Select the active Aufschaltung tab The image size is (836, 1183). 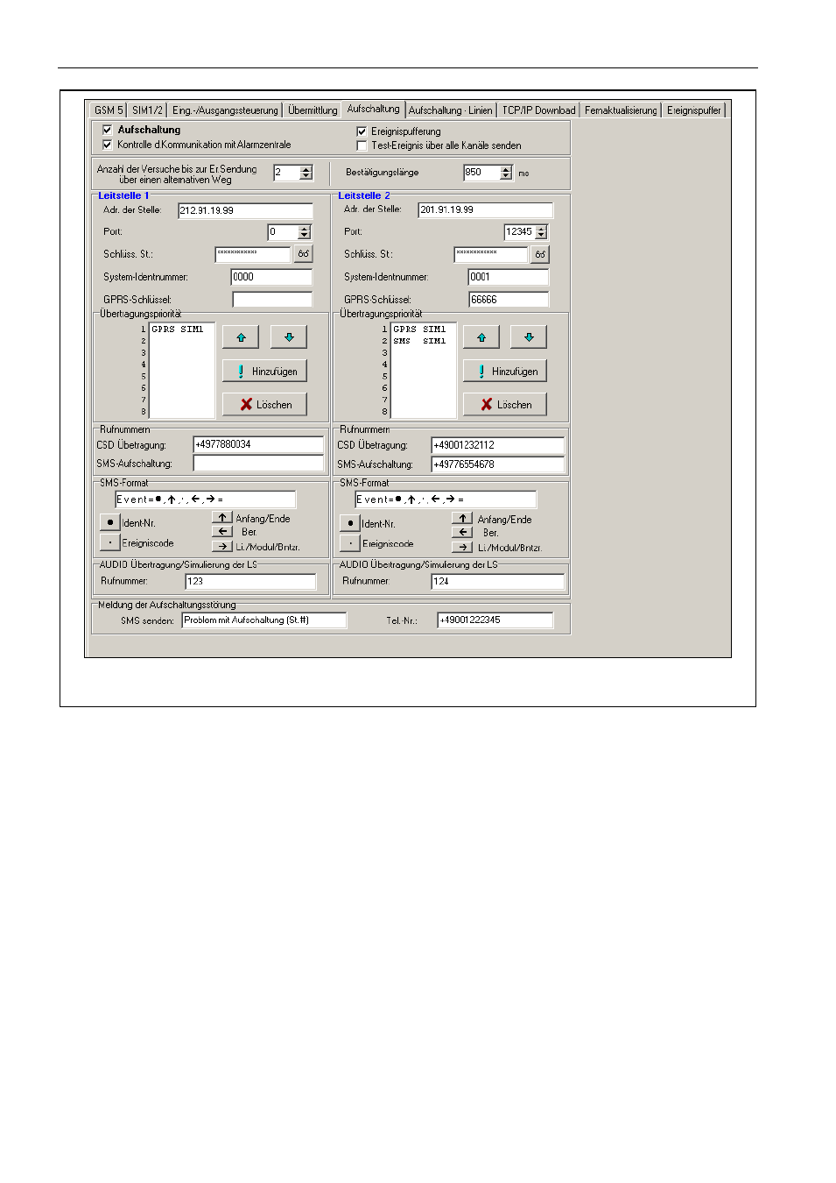pos(373,109)
